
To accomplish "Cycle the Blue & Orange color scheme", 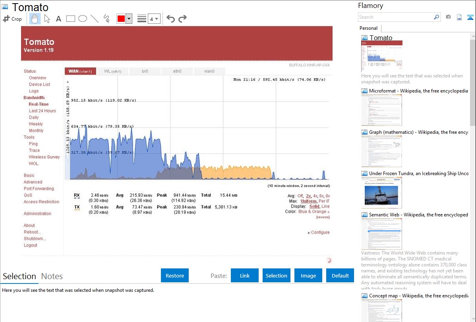I will coord(314,212).
